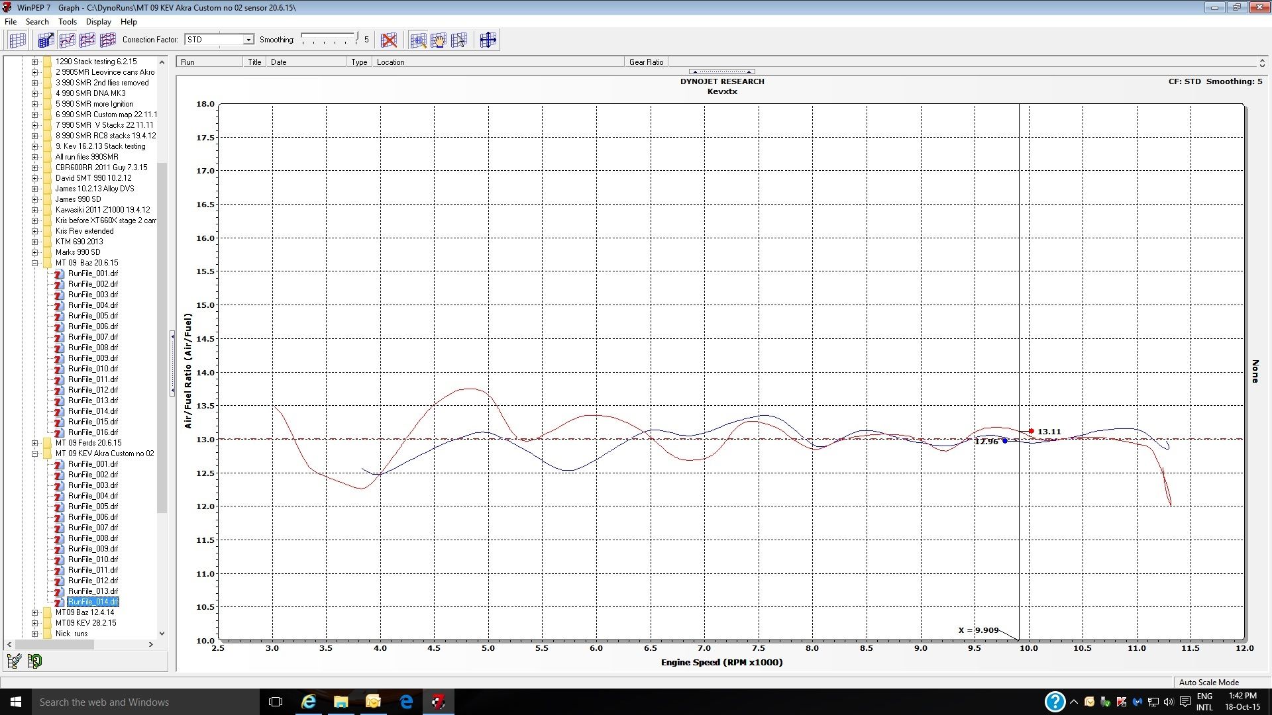
Task: Open File Explorer from the taskbar
Action: click(x=341, y=702)
